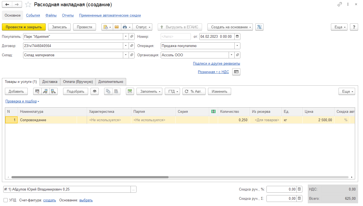Screen dimensions: 363x206
Task: Open the Организация record with open-form icon
Action: tap(237, 55)
